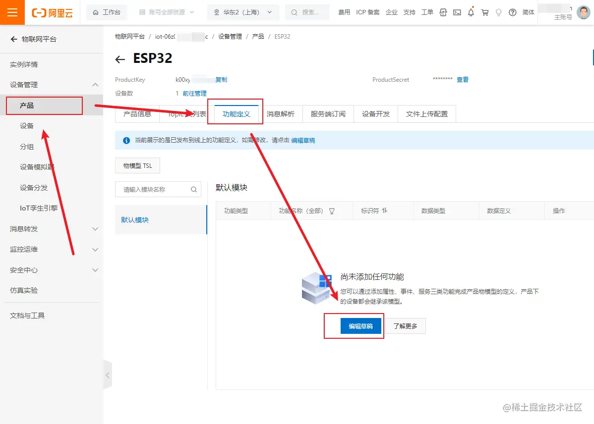Viewport: 594px width, 424px height.
Task: Go back to 物联网平台 in sidebar
Action: point(33,39)
